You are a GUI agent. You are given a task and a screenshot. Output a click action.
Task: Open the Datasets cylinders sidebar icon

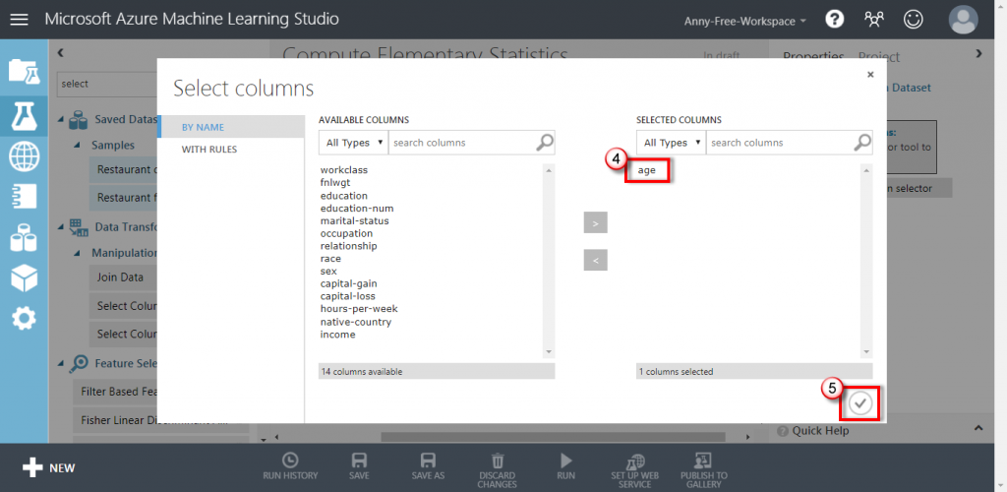[24, 237]
